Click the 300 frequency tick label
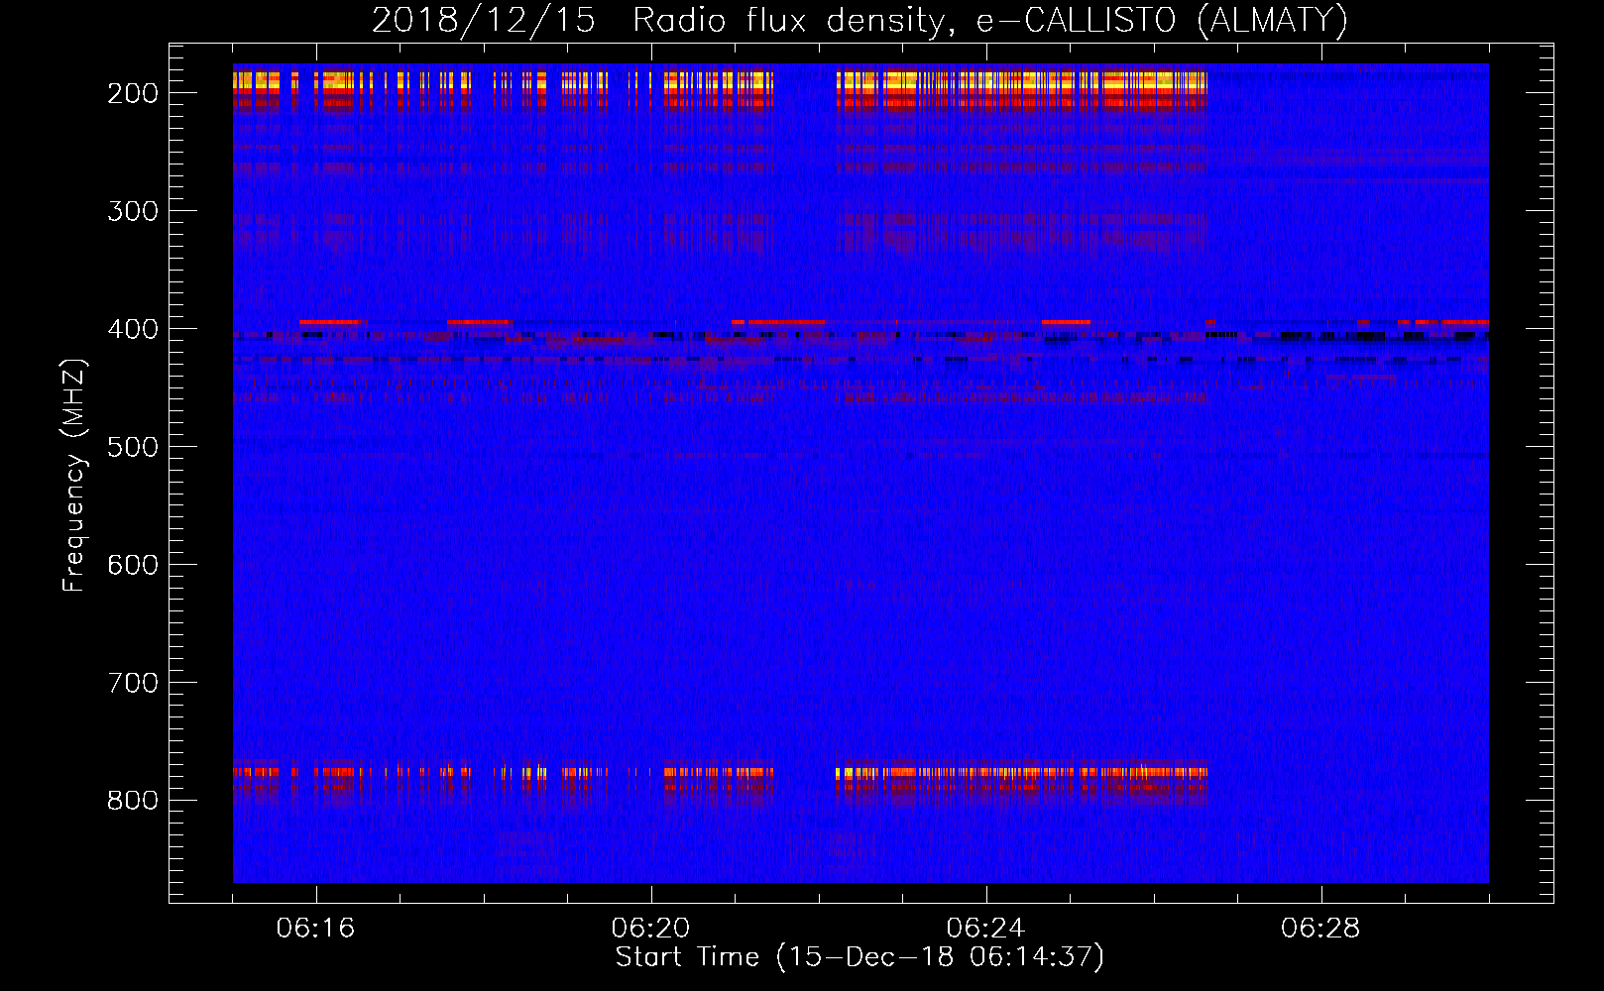1604x991 pixels. (x=133, y=211)
